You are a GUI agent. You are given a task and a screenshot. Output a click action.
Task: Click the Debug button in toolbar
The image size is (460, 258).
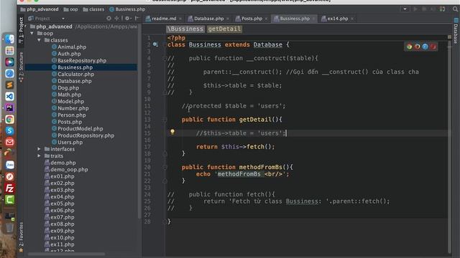[x=424, y=9]
